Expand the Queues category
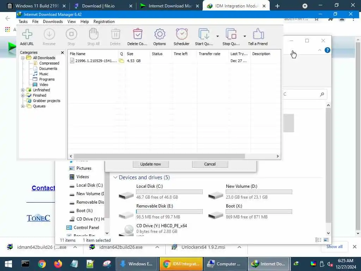 tap(23, 106)
